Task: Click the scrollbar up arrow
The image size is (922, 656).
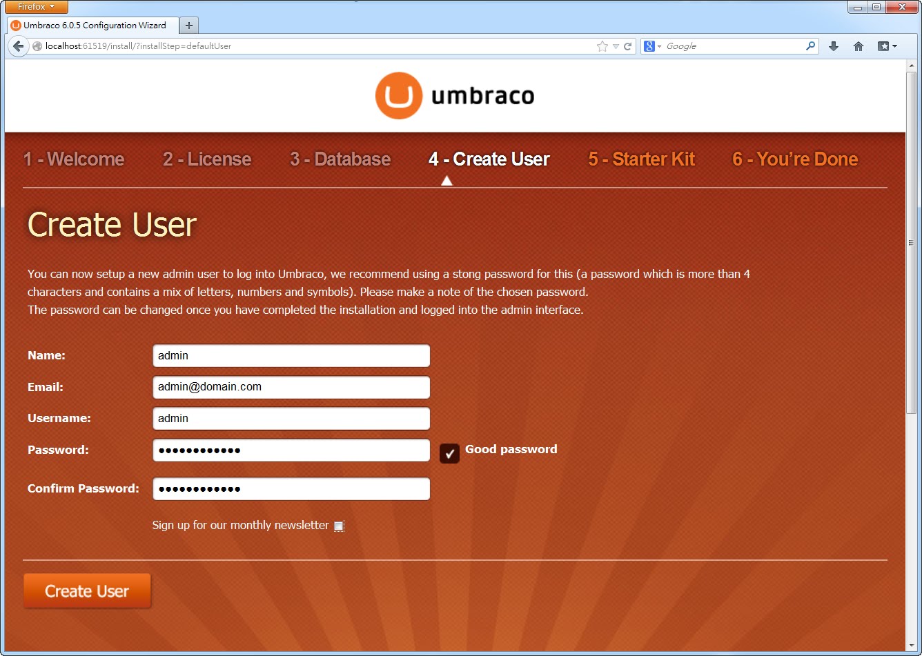Action: [911, 66]
